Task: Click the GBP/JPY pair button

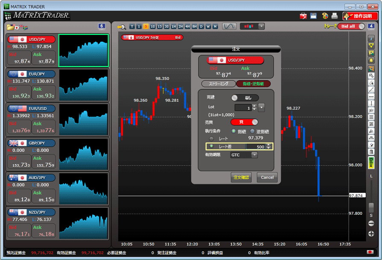Action: point(32,143)
